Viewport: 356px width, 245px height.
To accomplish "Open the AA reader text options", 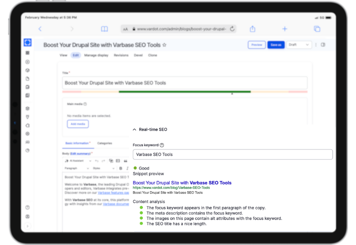I will pyautogui.click(x=125, y=29).
